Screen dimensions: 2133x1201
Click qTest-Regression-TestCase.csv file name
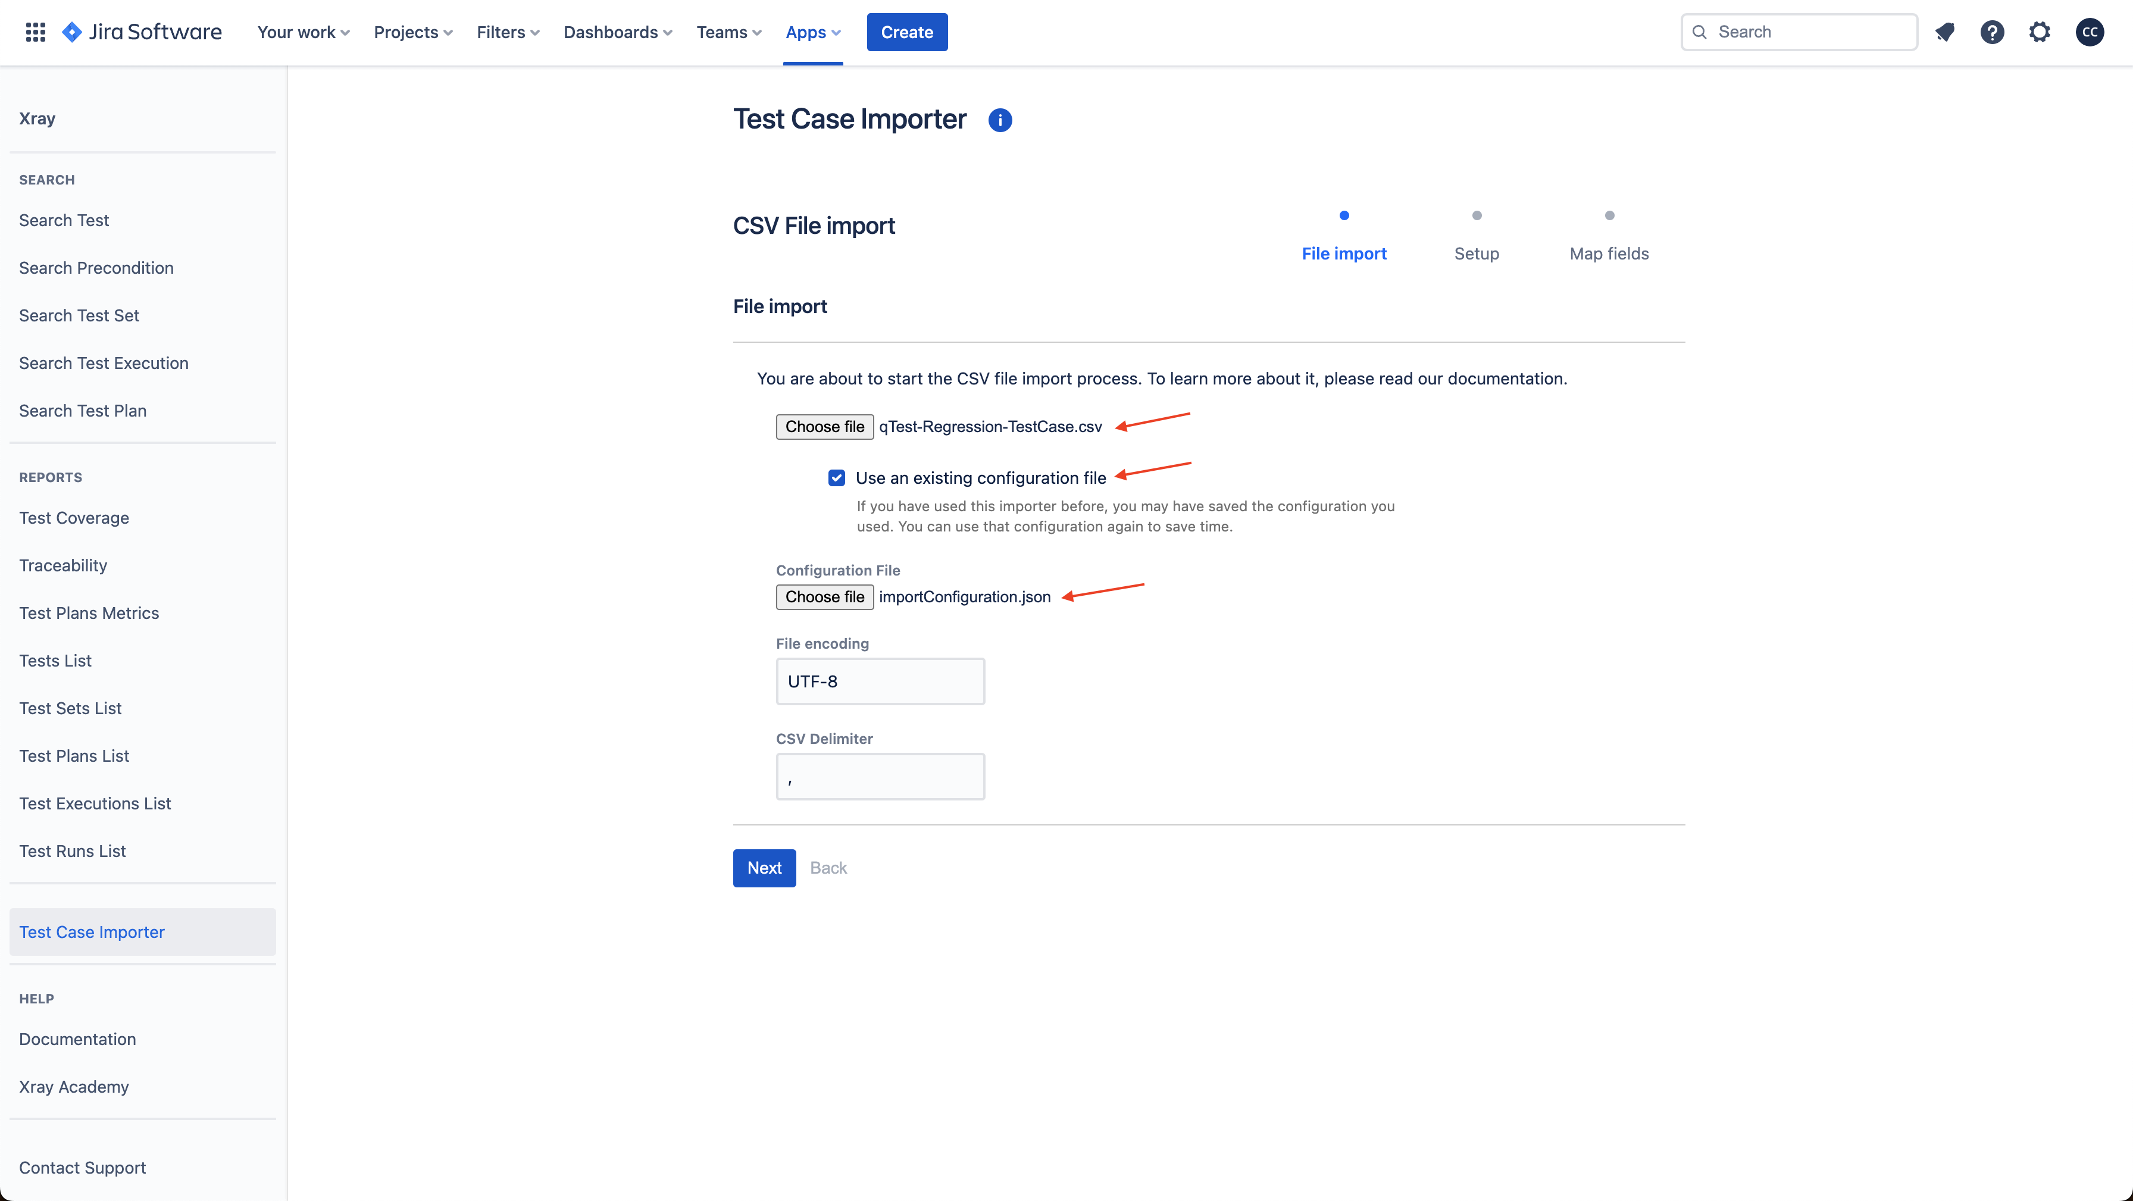pyautogui.click(x=990, y=427)
